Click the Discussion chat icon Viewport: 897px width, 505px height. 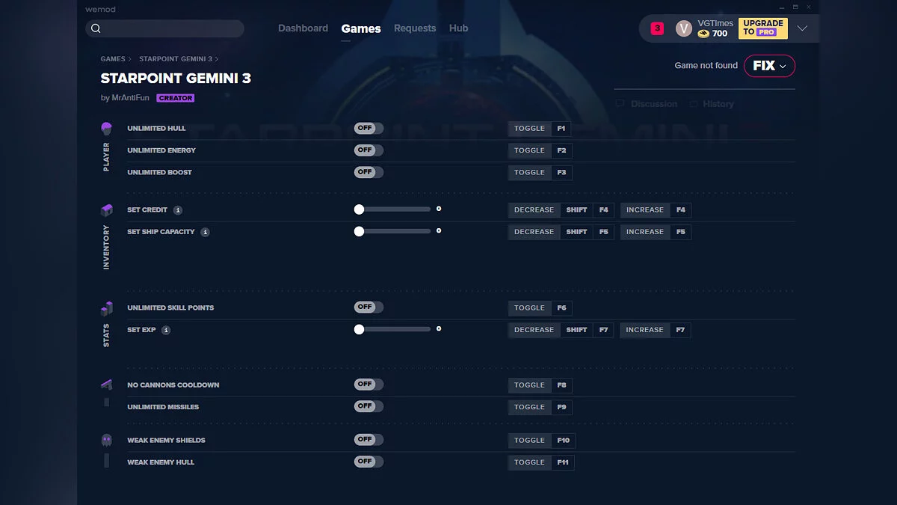tap(620, 104)
